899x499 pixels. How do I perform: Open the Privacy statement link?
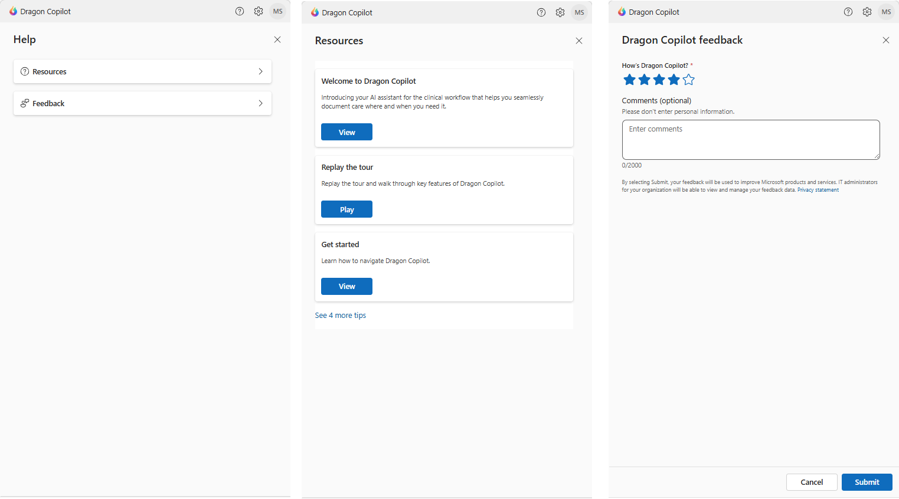pyautogui.click(x=818, y=189)
